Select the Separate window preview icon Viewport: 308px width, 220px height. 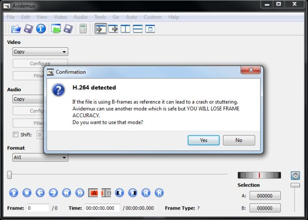(150, 29)
